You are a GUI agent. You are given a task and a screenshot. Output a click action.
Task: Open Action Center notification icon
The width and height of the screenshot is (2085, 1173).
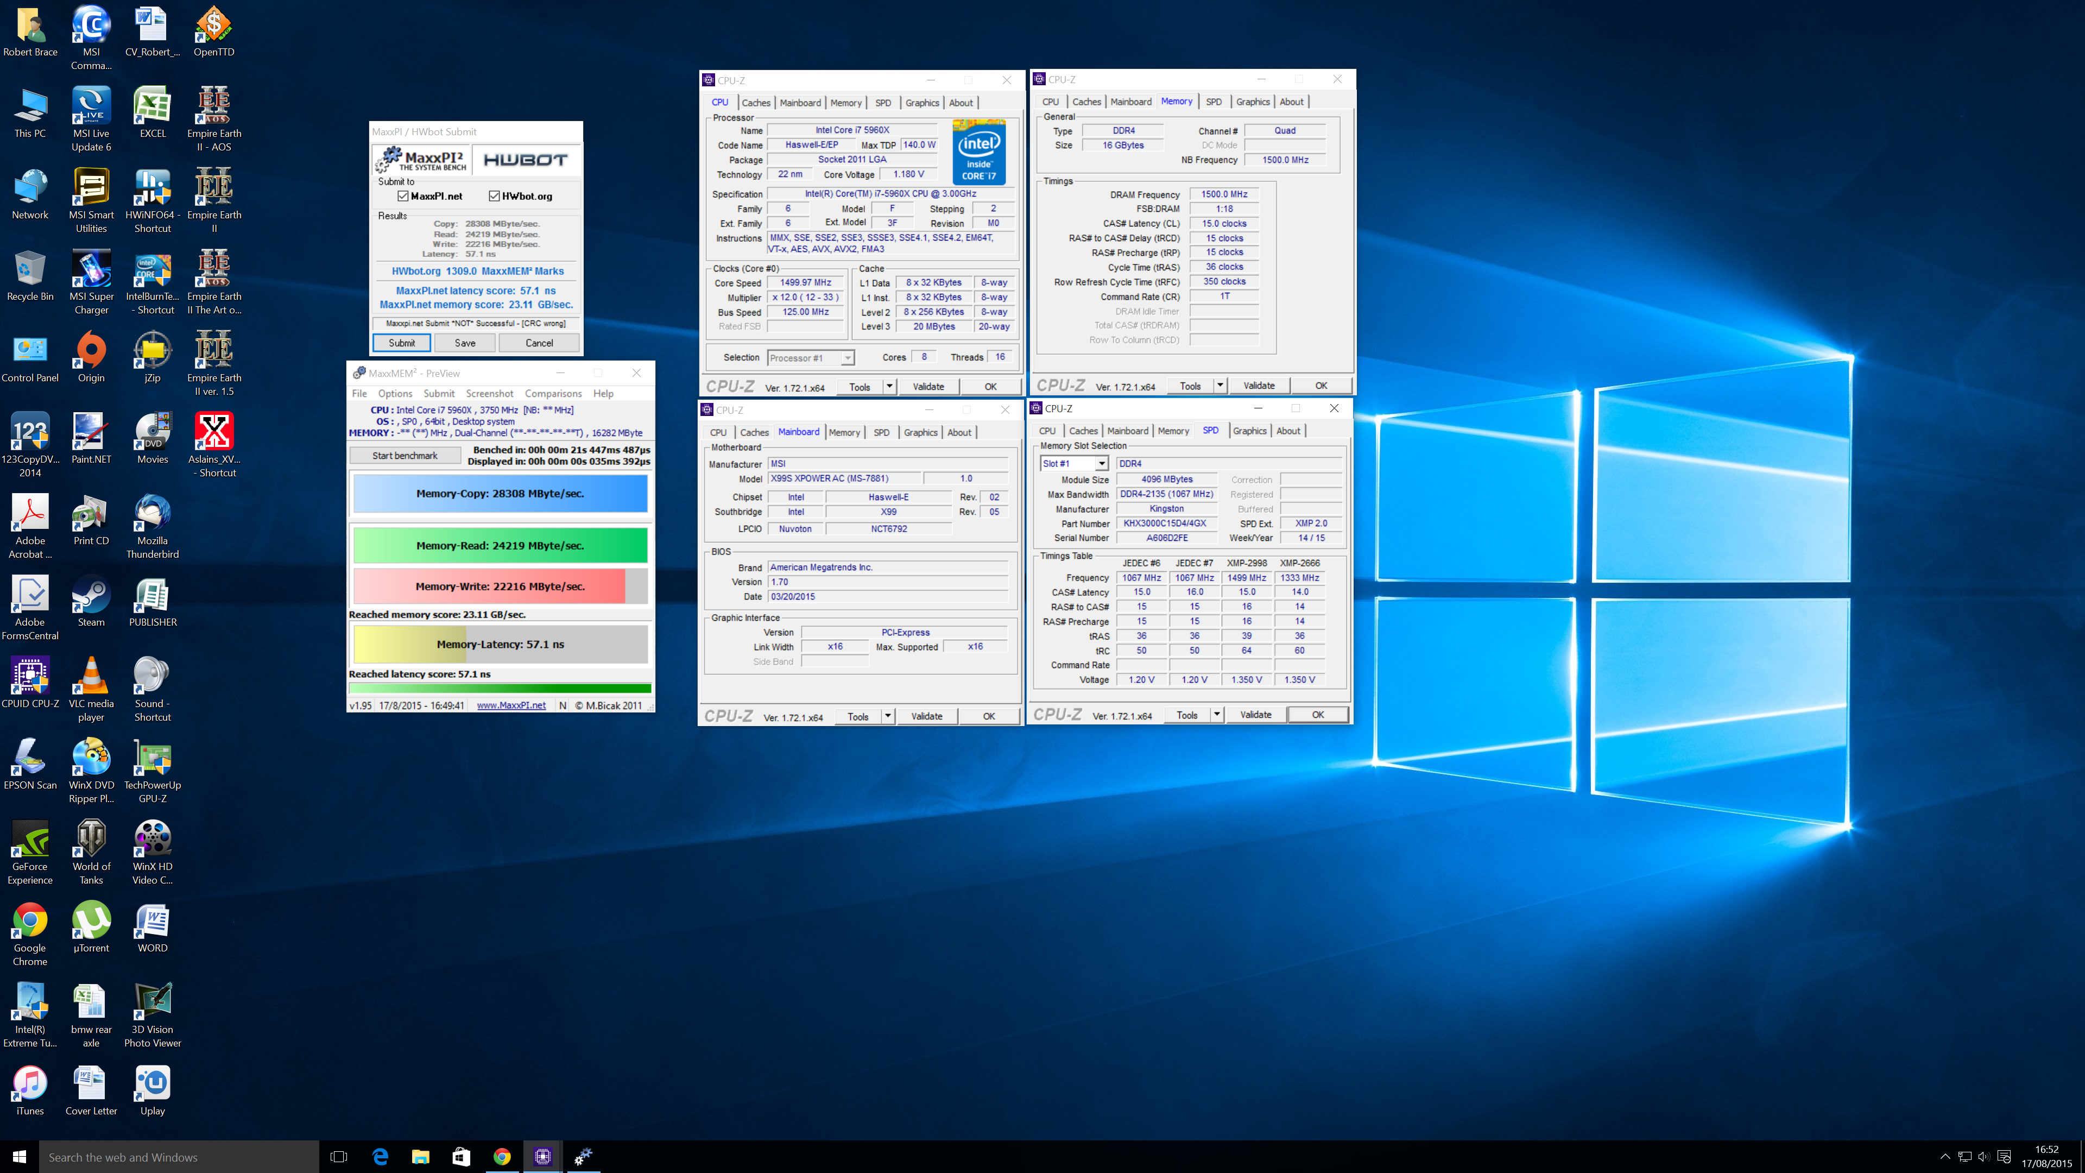[x=2004, y=1157]
